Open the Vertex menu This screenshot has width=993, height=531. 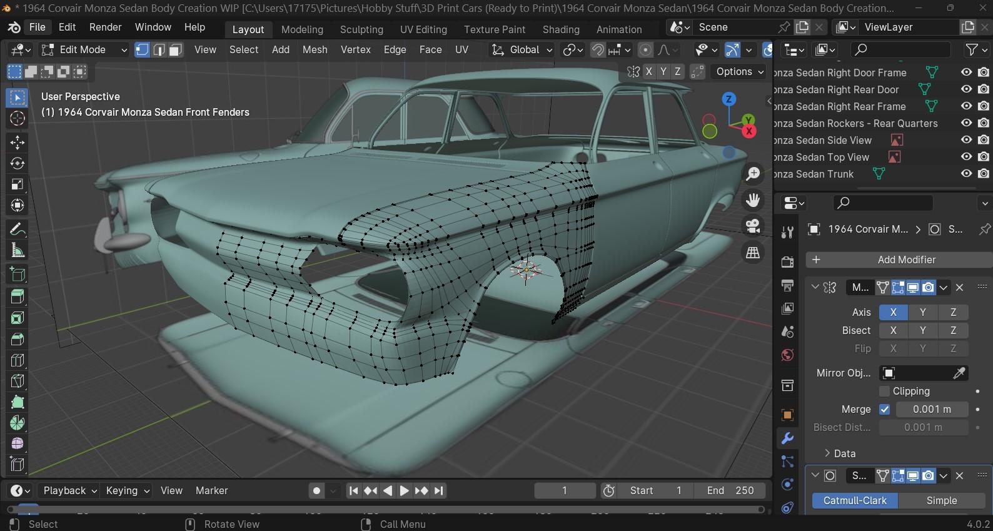pyautogui.click(x=355, y=50)
